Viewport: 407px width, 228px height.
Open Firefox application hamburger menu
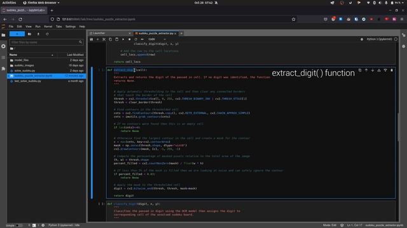(402, 19)
